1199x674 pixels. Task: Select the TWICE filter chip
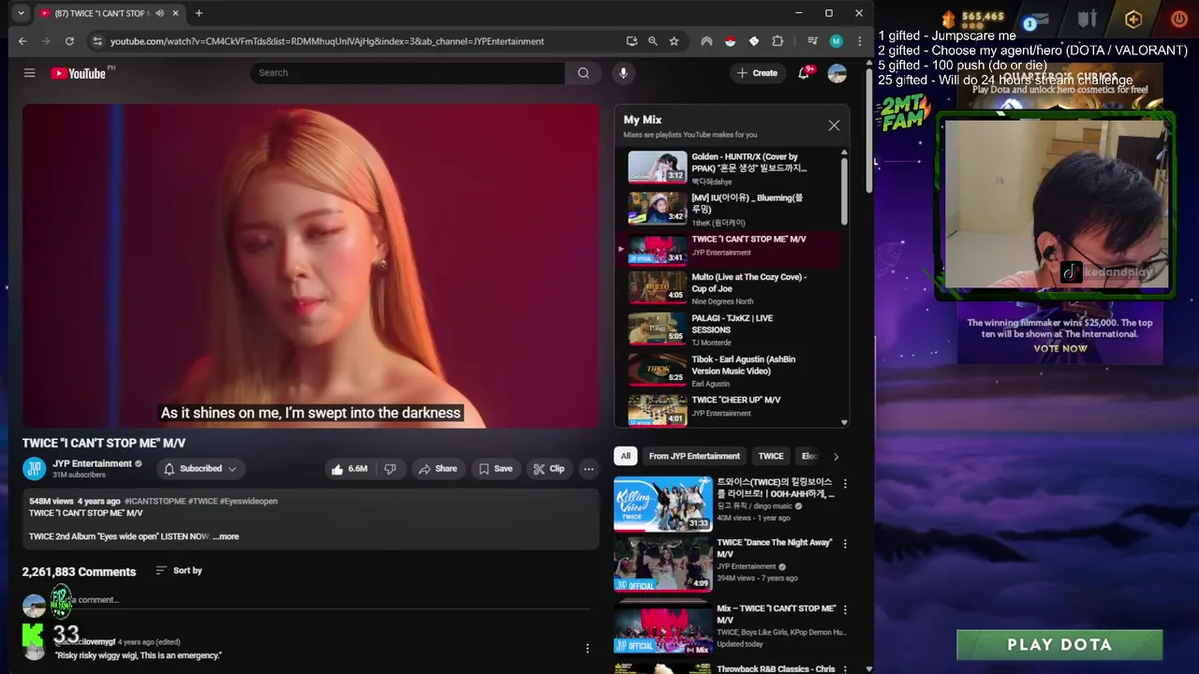pyautogui.click(x=771, y=457)
